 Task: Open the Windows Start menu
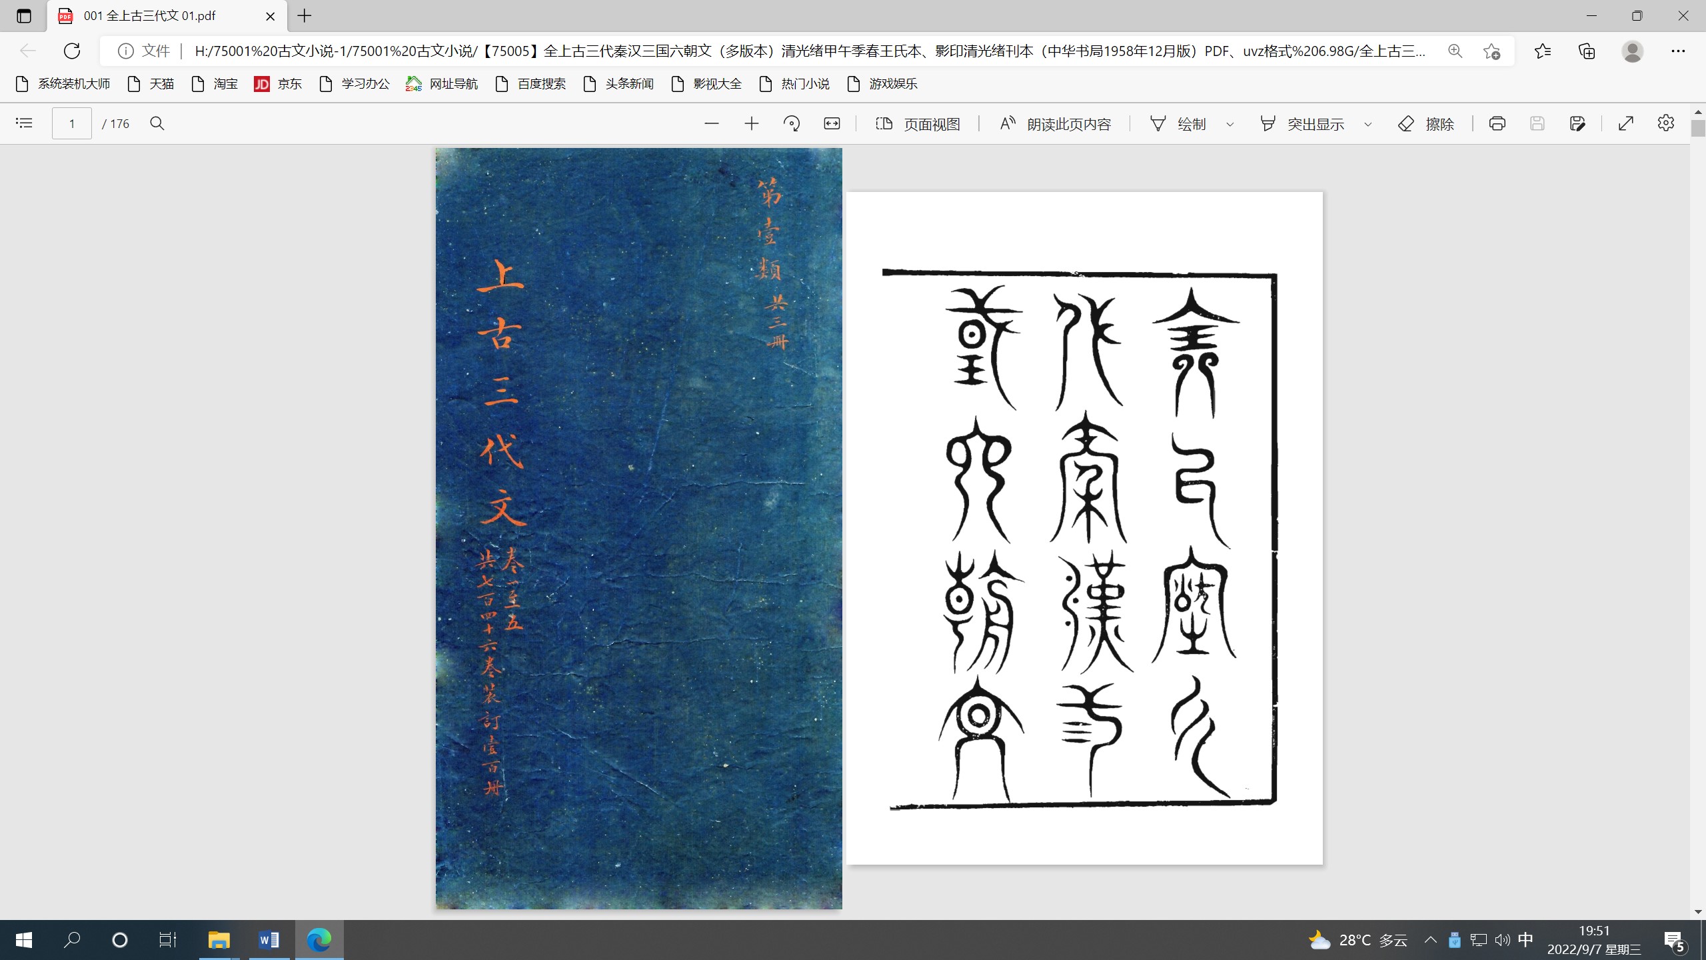click(24, 940)
